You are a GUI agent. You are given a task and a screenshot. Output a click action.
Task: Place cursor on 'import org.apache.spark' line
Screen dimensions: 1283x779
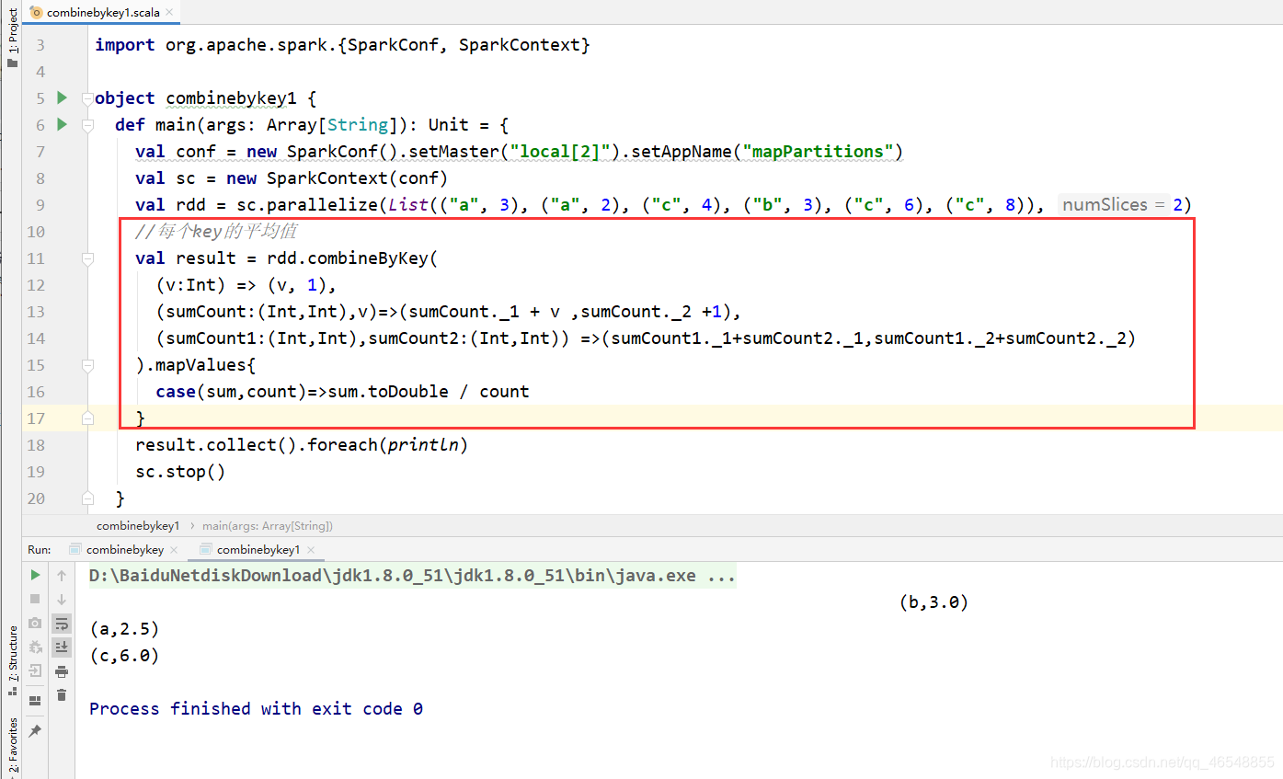(x=342, y=44)
